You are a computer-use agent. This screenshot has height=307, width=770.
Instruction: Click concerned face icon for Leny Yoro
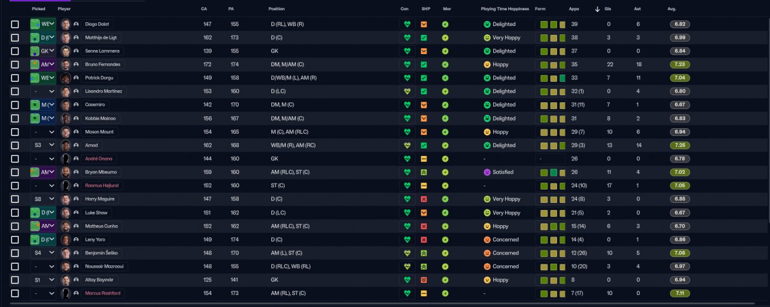click(487, 240)
